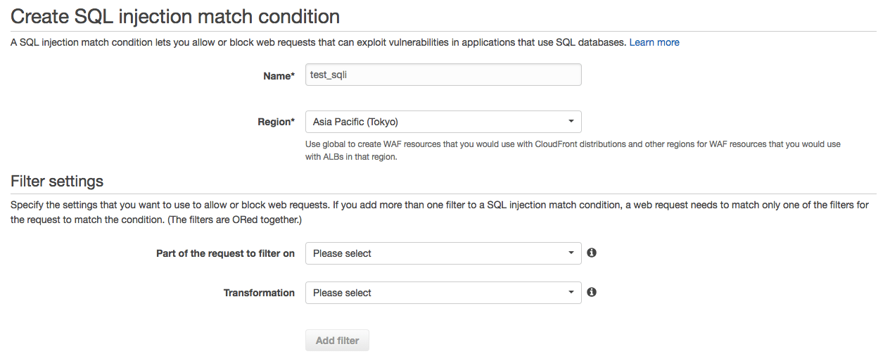The height and width of the screenshot is (361, 890).
Task: Expand caret of 'Part of the request' dropdown
Action: point(571,253)
